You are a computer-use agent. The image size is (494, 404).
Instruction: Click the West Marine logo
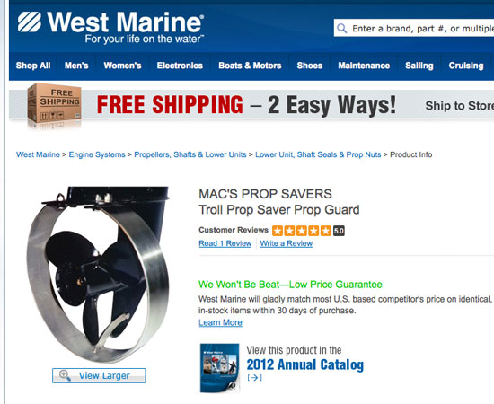coord(110,28)
